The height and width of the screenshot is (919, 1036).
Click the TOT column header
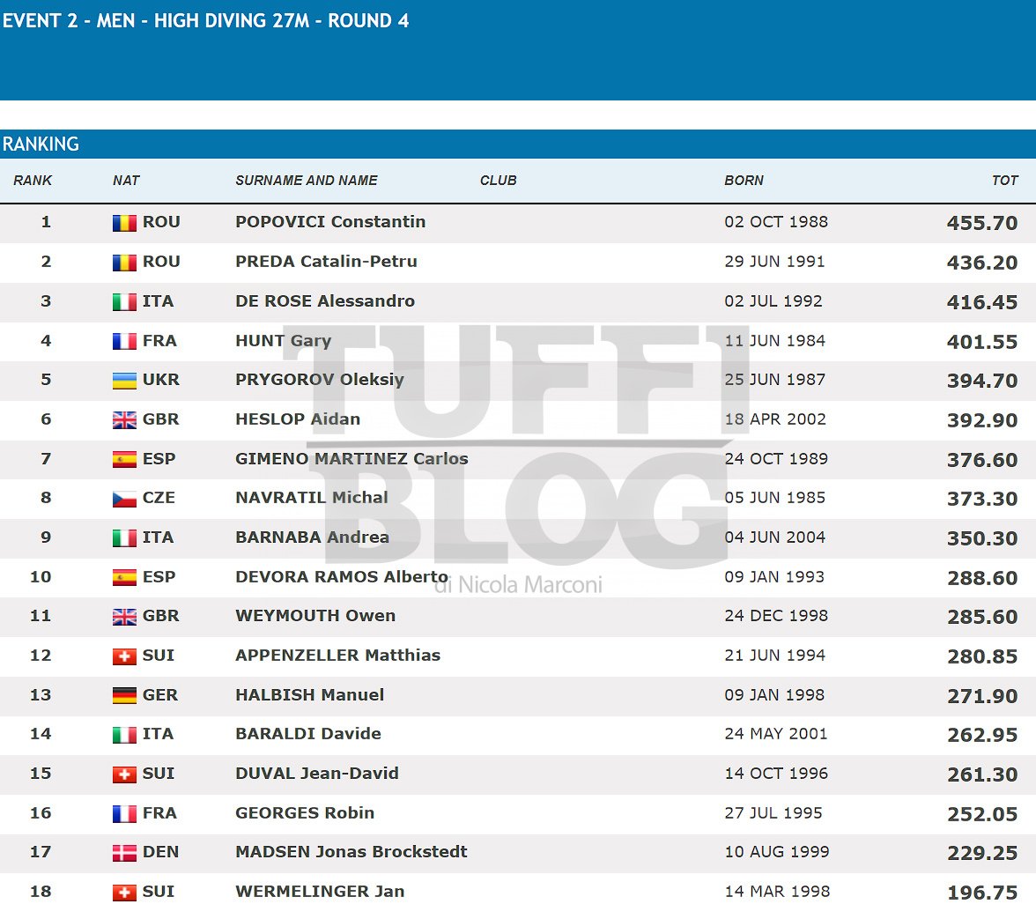point(1005,181)
